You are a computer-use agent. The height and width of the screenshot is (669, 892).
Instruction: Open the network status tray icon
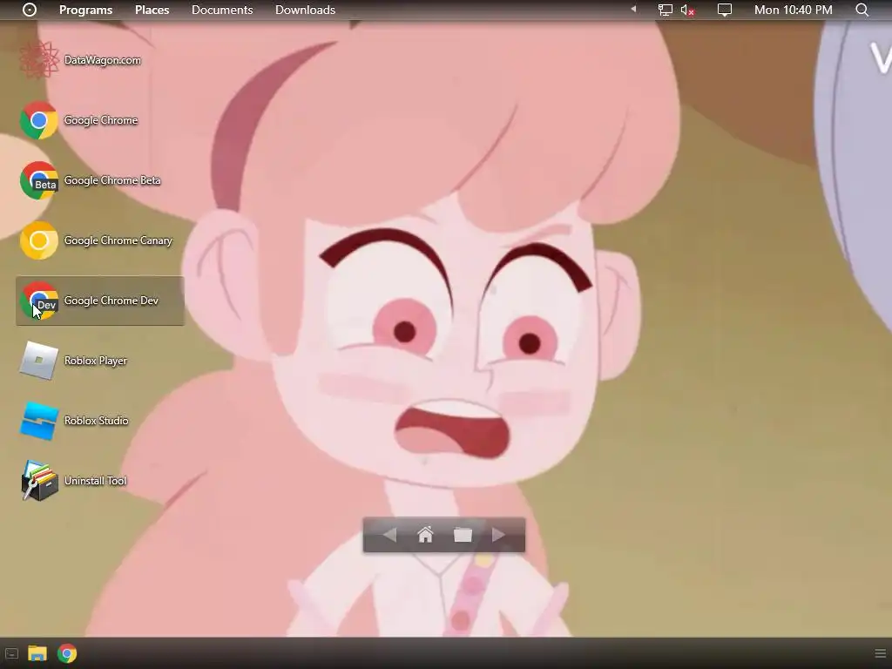click(x=665, y=10)
